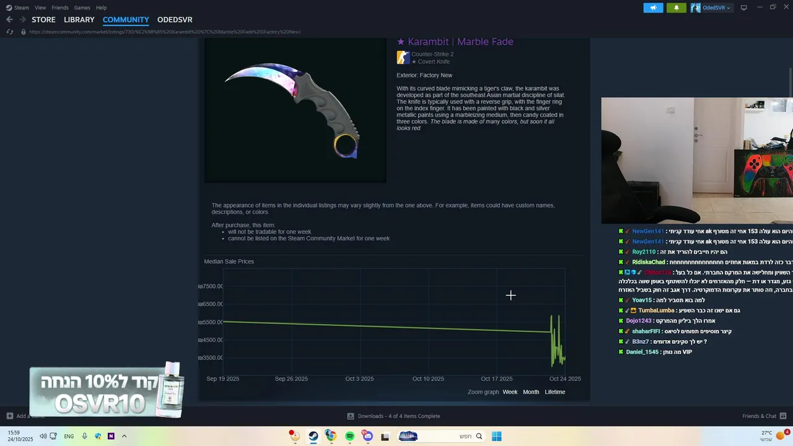
Task: Click the taskbar volume icon
Action: tap(43, 436)
